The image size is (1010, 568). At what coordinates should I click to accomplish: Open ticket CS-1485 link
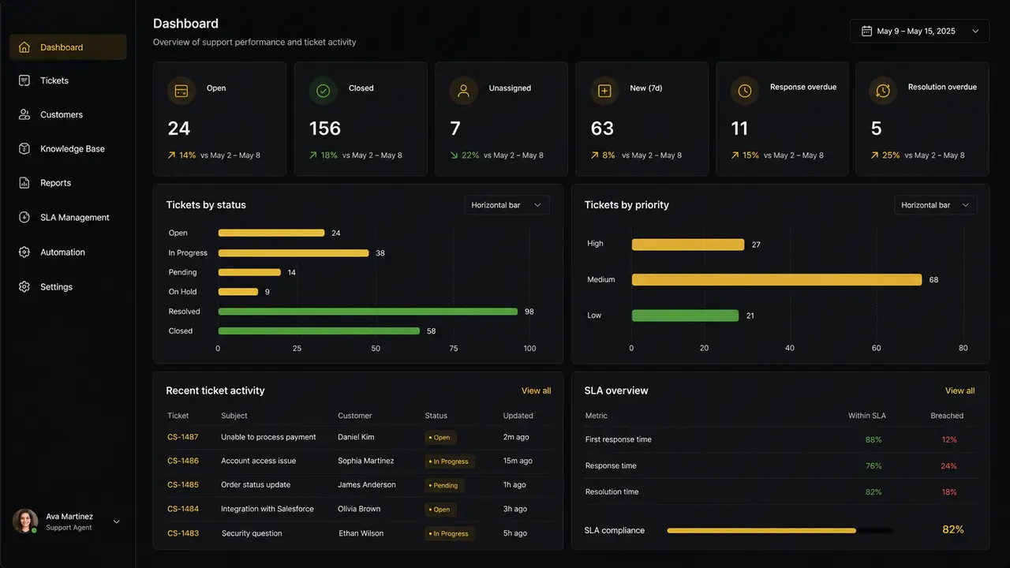click(x=183, y=485)
